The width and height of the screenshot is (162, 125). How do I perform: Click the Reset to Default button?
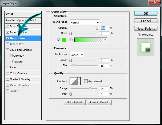(99, 103)
